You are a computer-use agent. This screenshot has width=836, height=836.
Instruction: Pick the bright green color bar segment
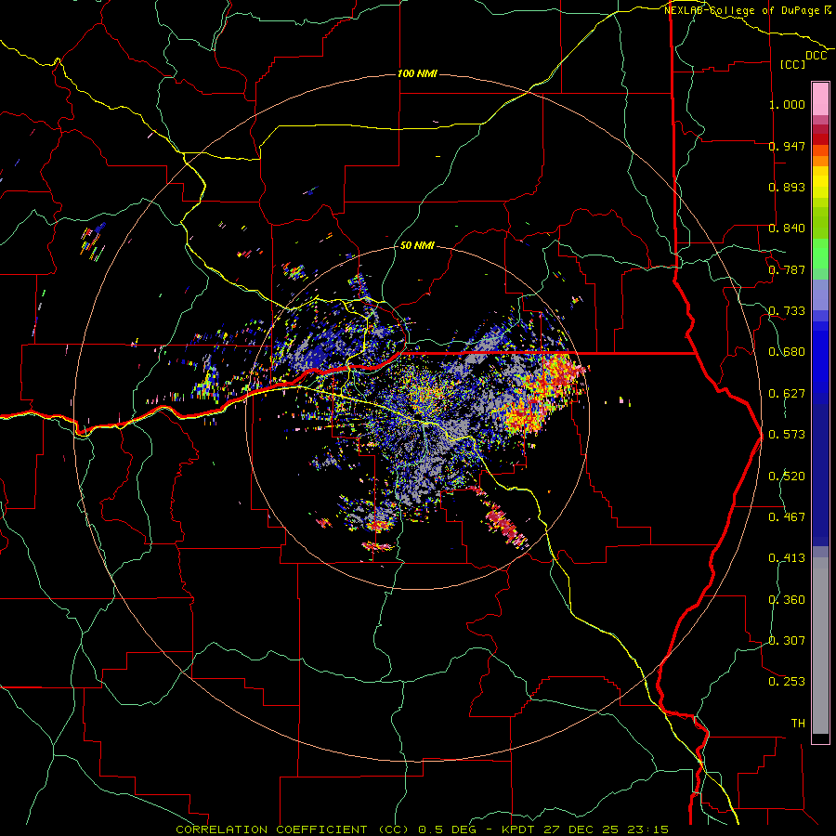click(820, 254)
